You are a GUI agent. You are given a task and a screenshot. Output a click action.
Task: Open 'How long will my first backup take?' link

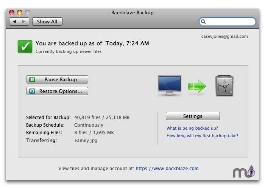(x=202, y=136)
